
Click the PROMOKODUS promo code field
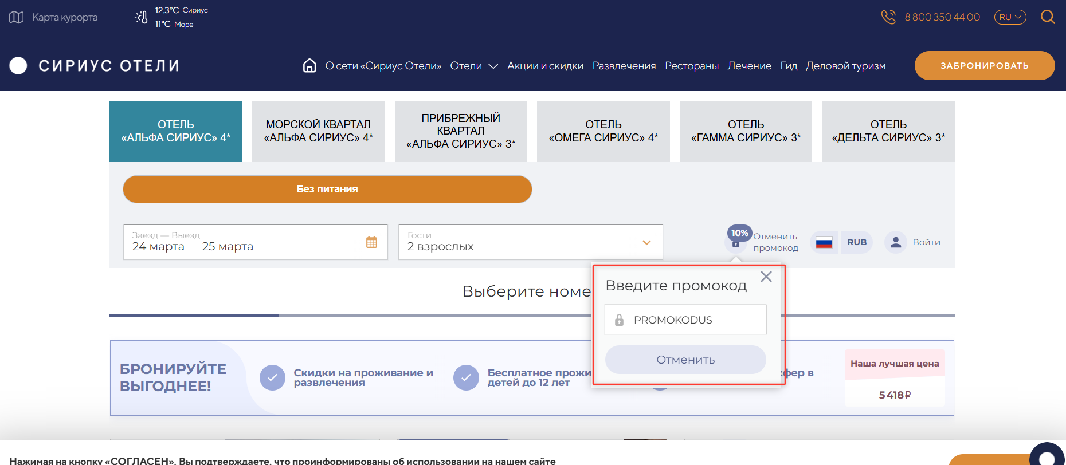(x=685, y=320)
